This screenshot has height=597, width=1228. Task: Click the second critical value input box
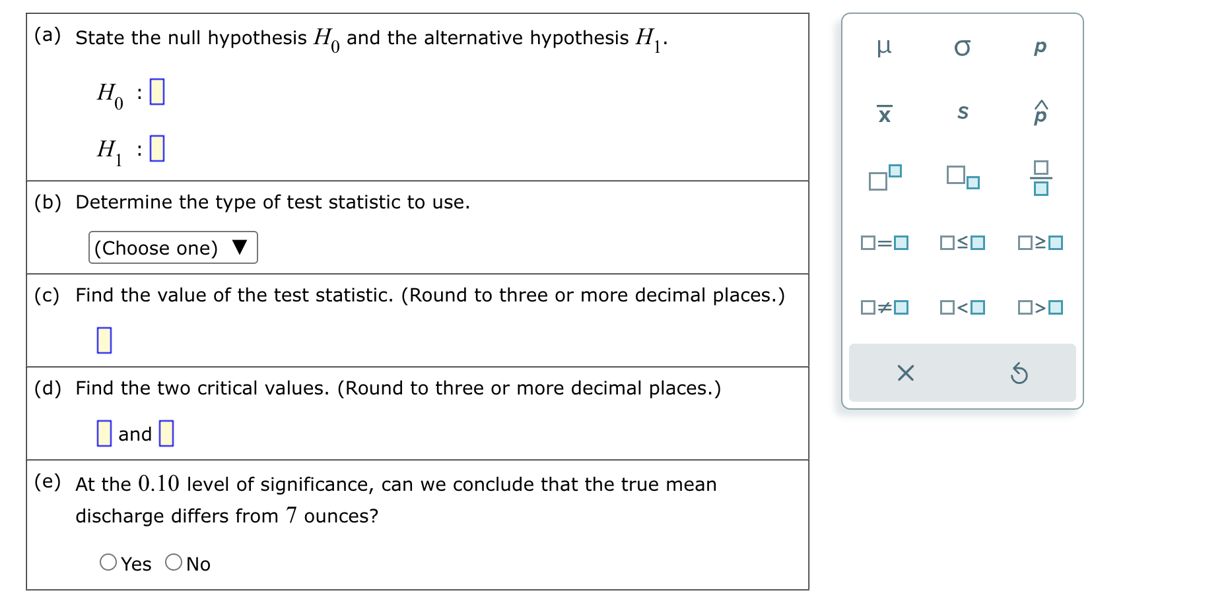click(x=166, y=433)
